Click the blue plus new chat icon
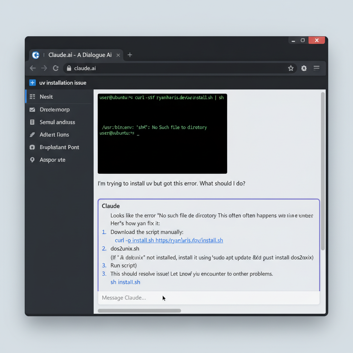Image resolution: width=353 pixels, height=353 pixels. [x=32, y=83]
